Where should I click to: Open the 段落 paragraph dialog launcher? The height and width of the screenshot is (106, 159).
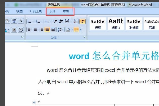point(84,37)
